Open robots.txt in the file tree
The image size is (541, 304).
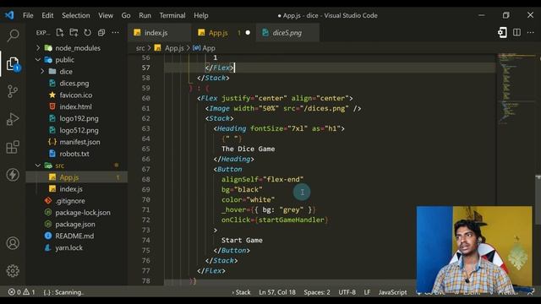point(74,154)
